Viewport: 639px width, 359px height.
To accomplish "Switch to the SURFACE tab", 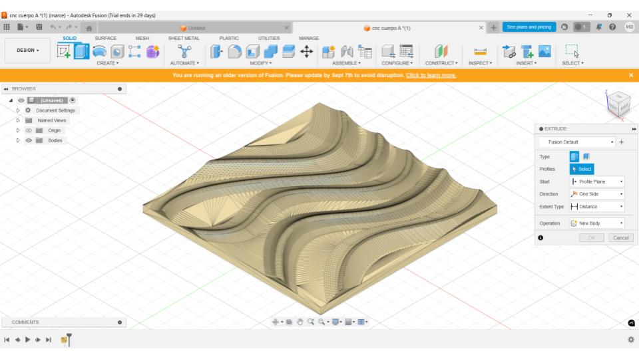I will click(x=106, y=38).
